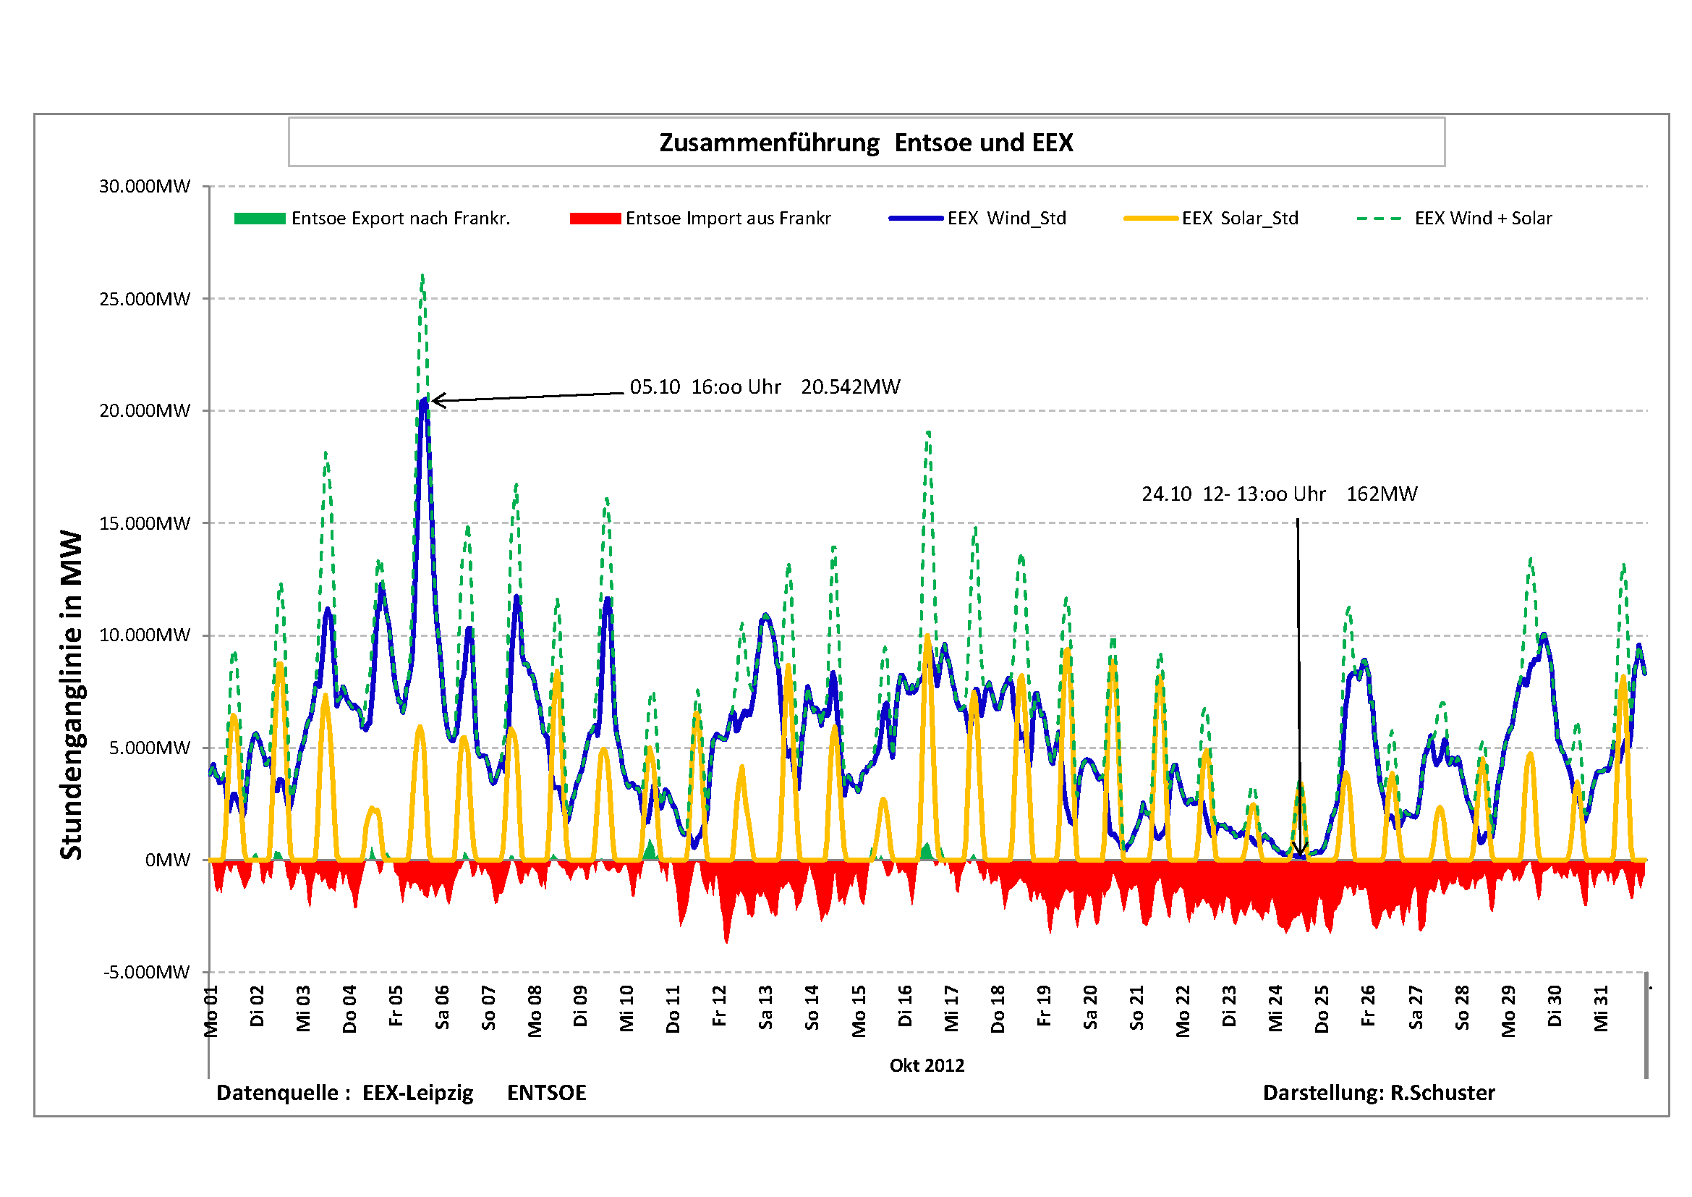Click the Mi 31 date label

1600,1008
